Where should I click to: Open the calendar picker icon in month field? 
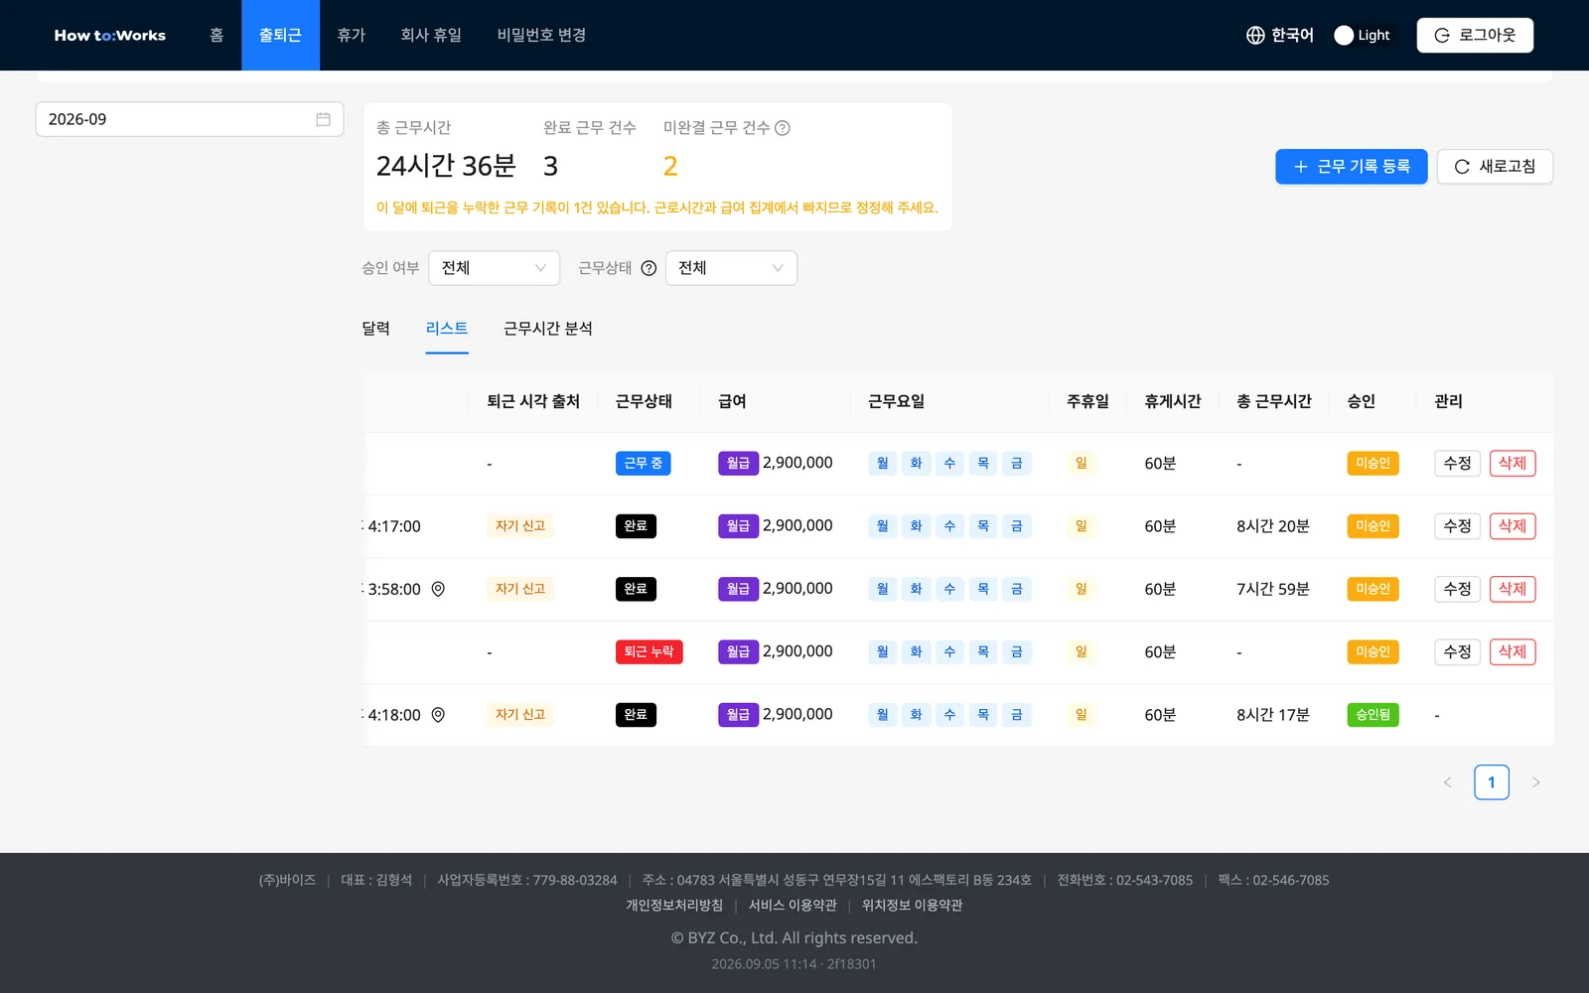[x=323, y=119]
